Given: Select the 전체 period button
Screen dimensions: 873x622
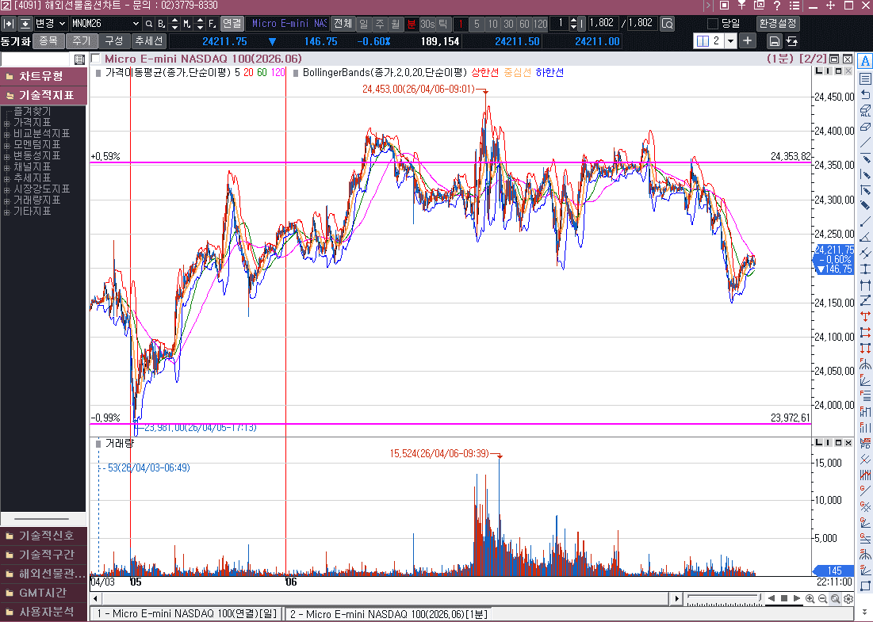Looking at the screenshot, I should 343,24.
